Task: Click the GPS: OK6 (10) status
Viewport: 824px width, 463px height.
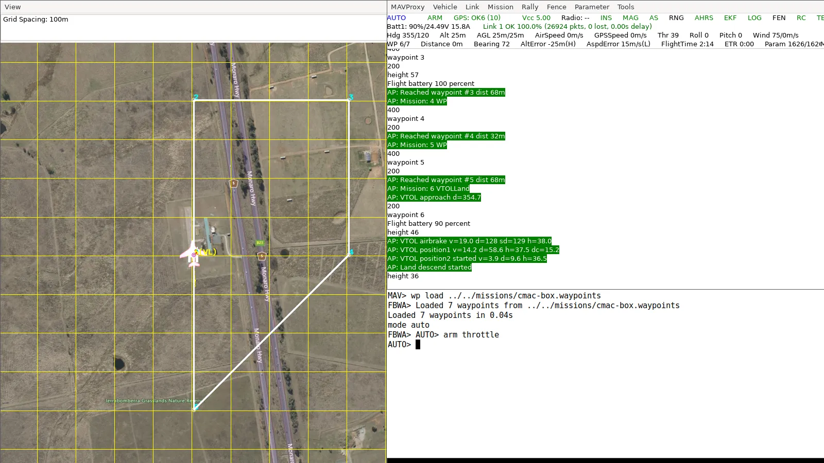Action: [x=477, y=17]
